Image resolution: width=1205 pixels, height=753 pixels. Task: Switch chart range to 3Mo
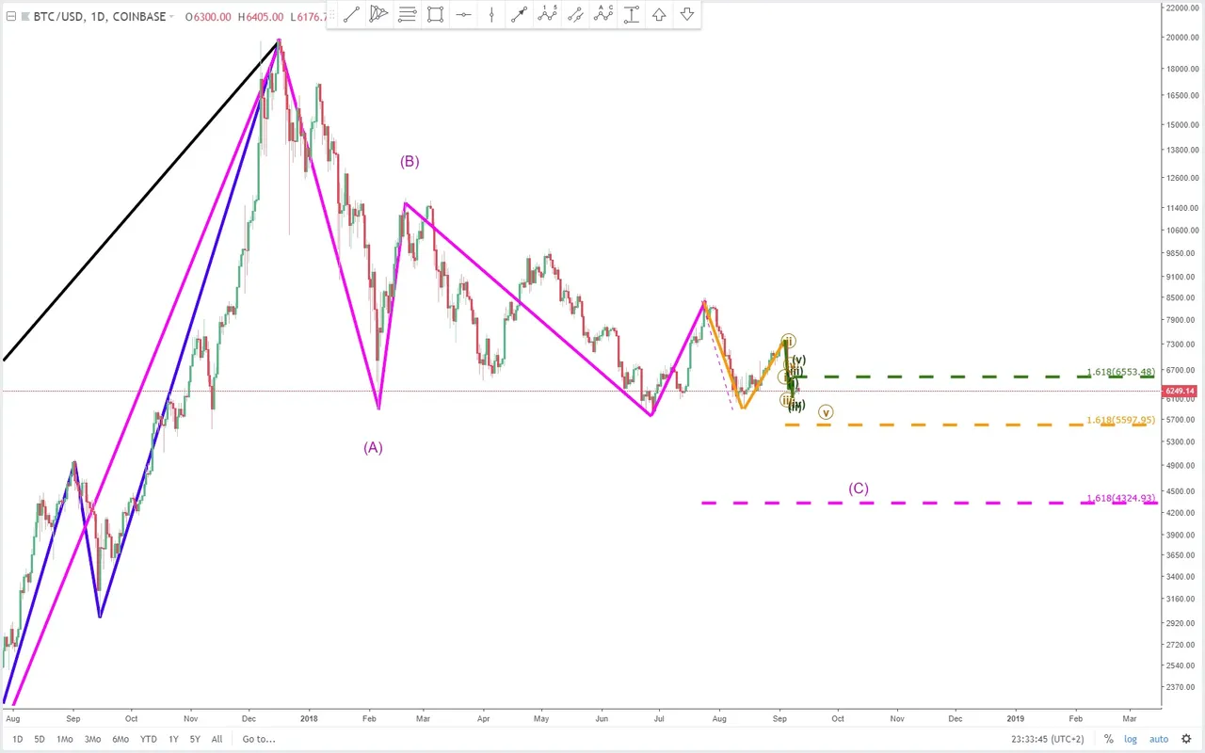click(x=92, y=739)
